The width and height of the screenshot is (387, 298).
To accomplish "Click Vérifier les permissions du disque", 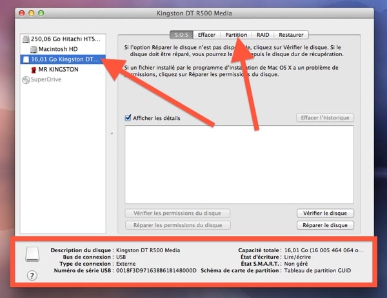I will [177, 213].
